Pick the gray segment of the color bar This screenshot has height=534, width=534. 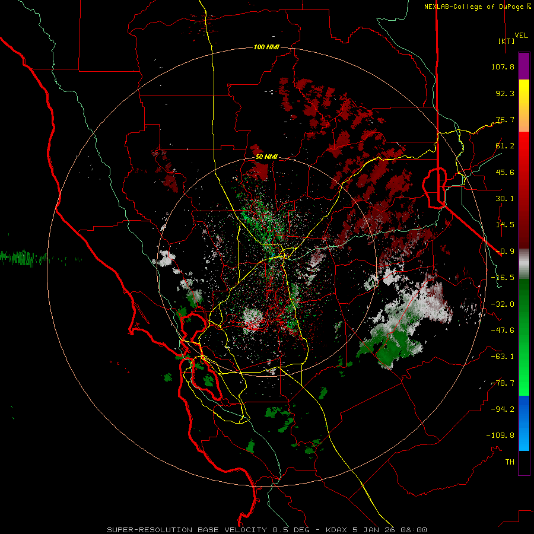pos(524,264)
